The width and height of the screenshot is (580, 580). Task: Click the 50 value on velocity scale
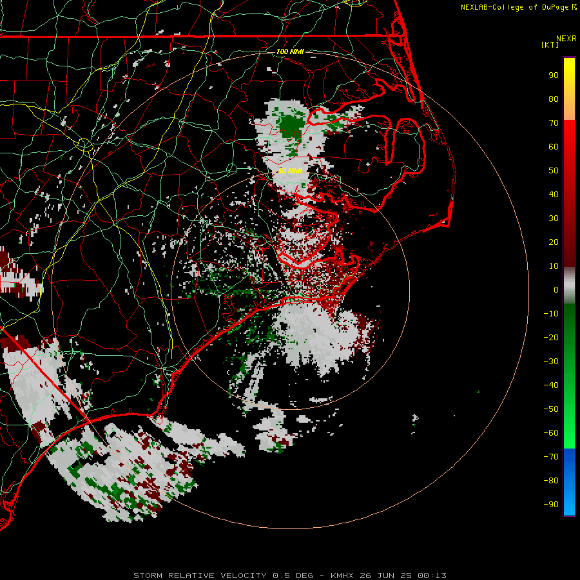554,171
